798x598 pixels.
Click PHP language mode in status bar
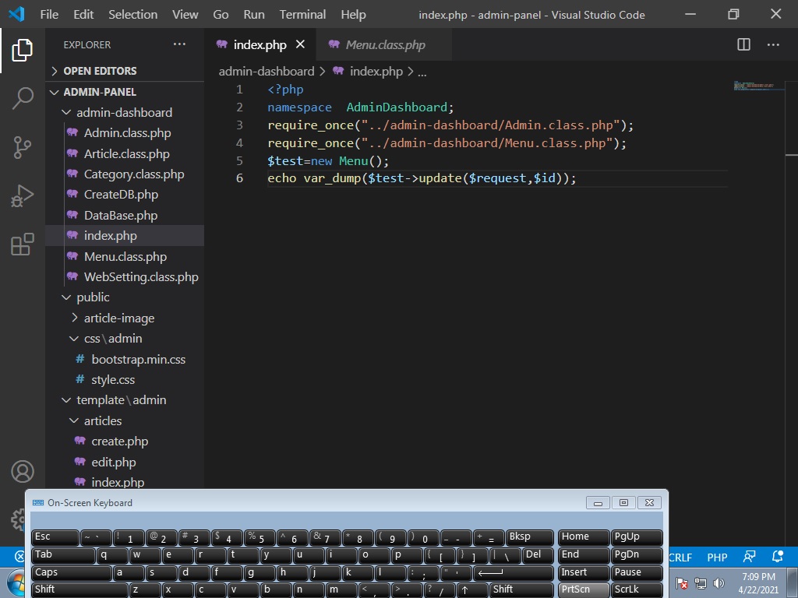click(717, 558)
